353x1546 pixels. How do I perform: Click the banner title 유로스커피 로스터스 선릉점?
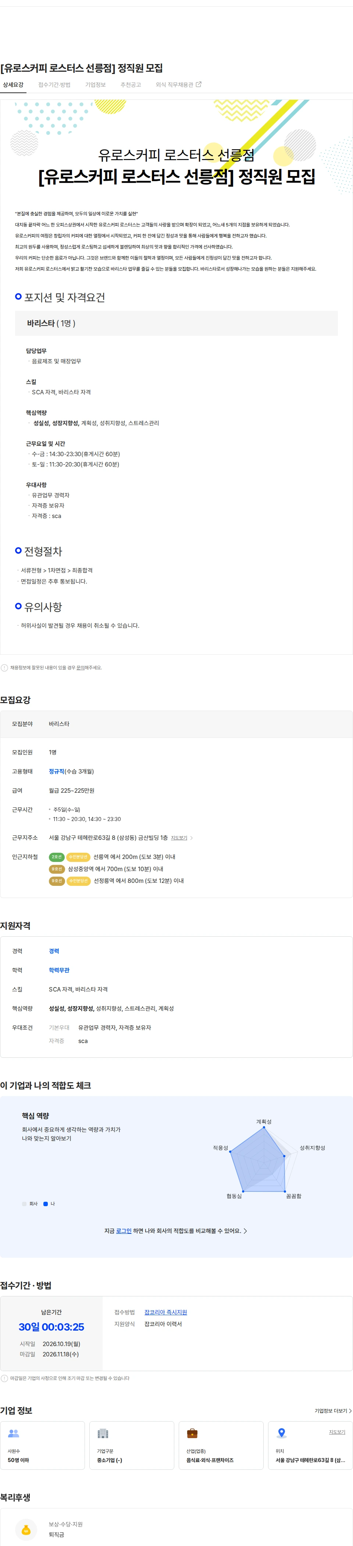click(x=176, y=155)
